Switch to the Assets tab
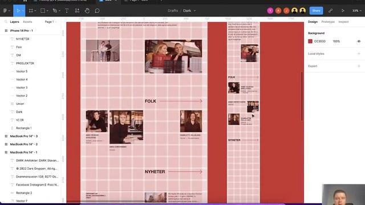The width and height of the screenshot is (365, 205). coord(27,22)
